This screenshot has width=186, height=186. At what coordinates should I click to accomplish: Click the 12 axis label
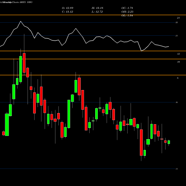pyautogui.click(x=178, y=54)
